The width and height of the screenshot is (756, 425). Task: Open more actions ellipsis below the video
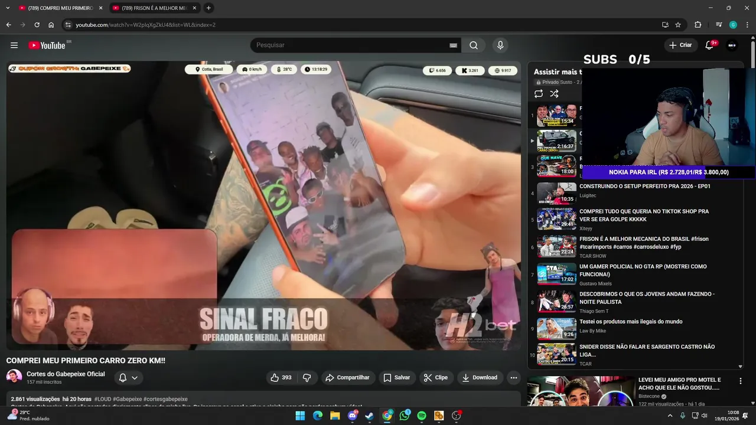pyautogui.click(x=514, y=378)
